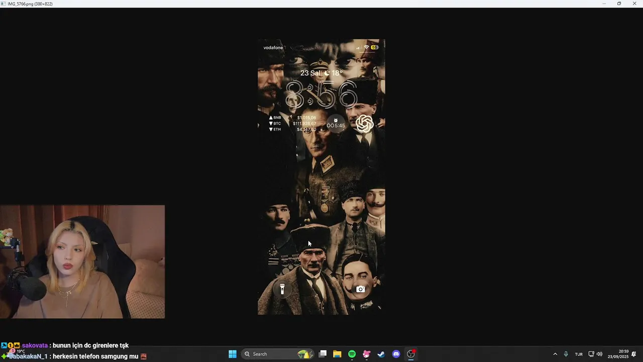Open File Explorer from the taskbar

[x=337, y=354]
